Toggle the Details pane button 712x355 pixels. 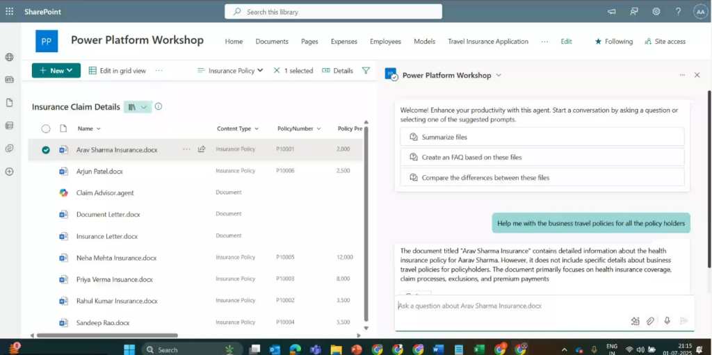pos(337,70)
